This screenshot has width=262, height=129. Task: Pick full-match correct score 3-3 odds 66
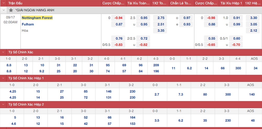click(x=222, y=68)
